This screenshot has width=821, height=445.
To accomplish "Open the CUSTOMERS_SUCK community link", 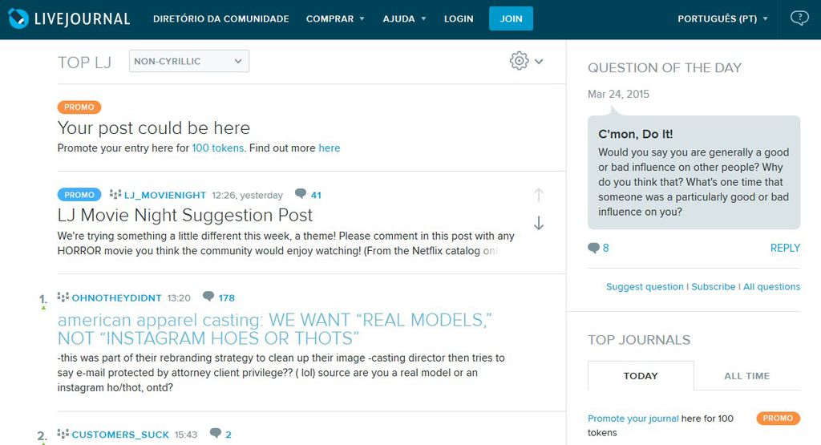I will pyautogui.click(x=120, y=435).
